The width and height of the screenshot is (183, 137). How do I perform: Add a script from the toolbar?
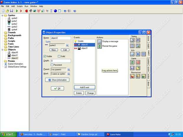pyautogui.click(x=43, y=11)
